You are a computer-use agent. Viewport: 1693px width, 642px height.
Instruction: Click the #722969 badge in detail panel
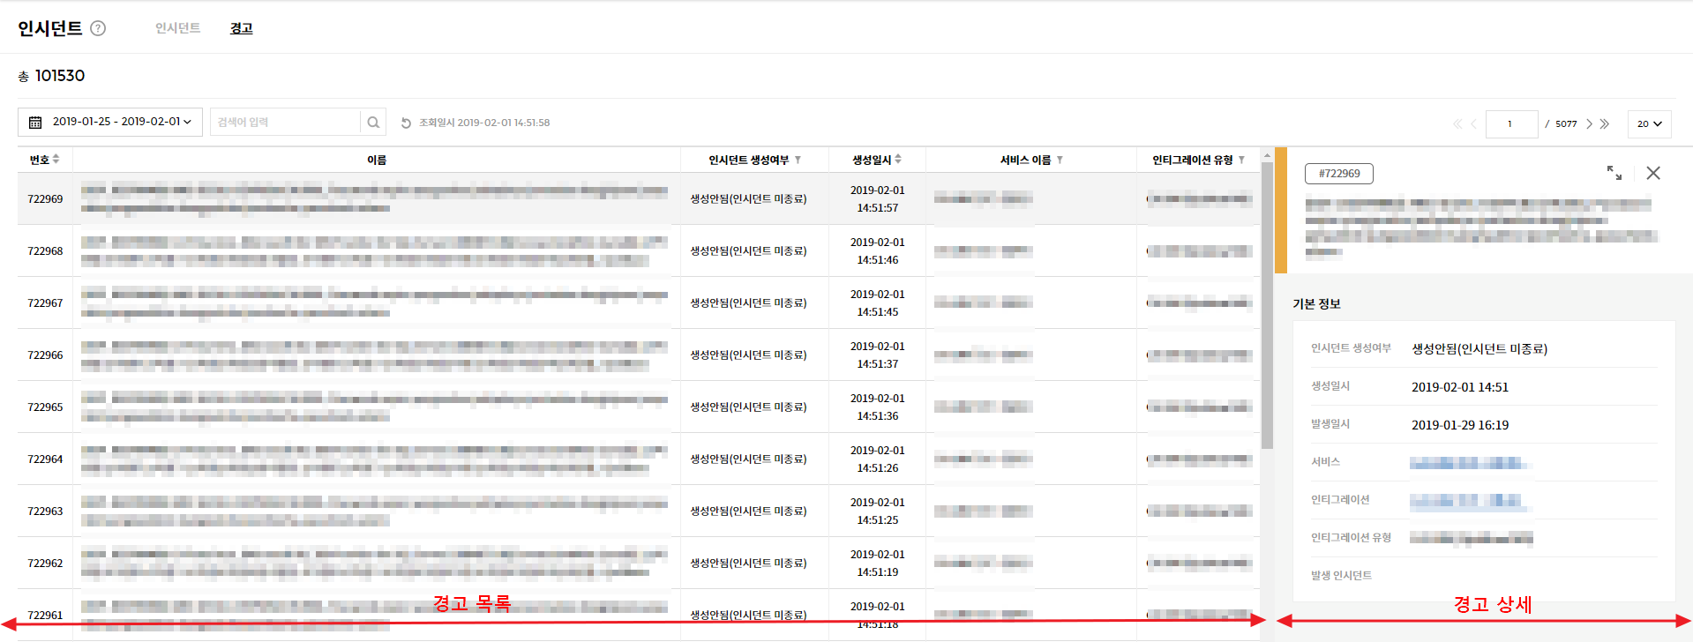[1338, 174]
